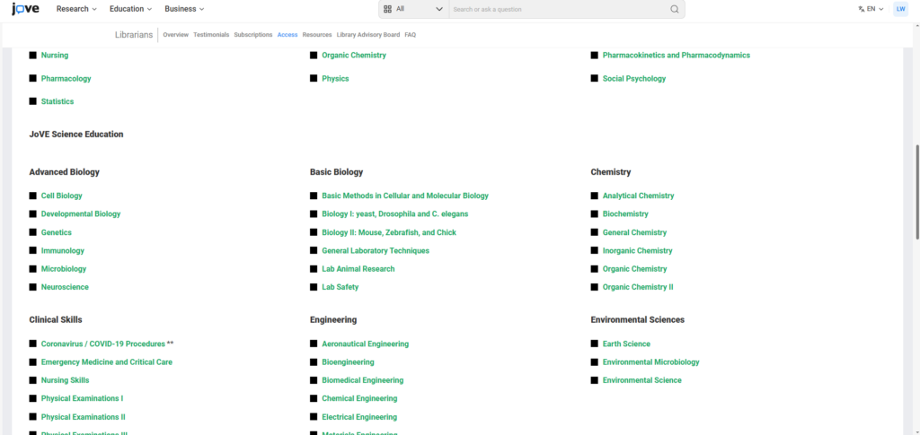The width and height of the screenshot is (920, 435).
Task: Open the Neuroscience link
Action: point(65,287)
